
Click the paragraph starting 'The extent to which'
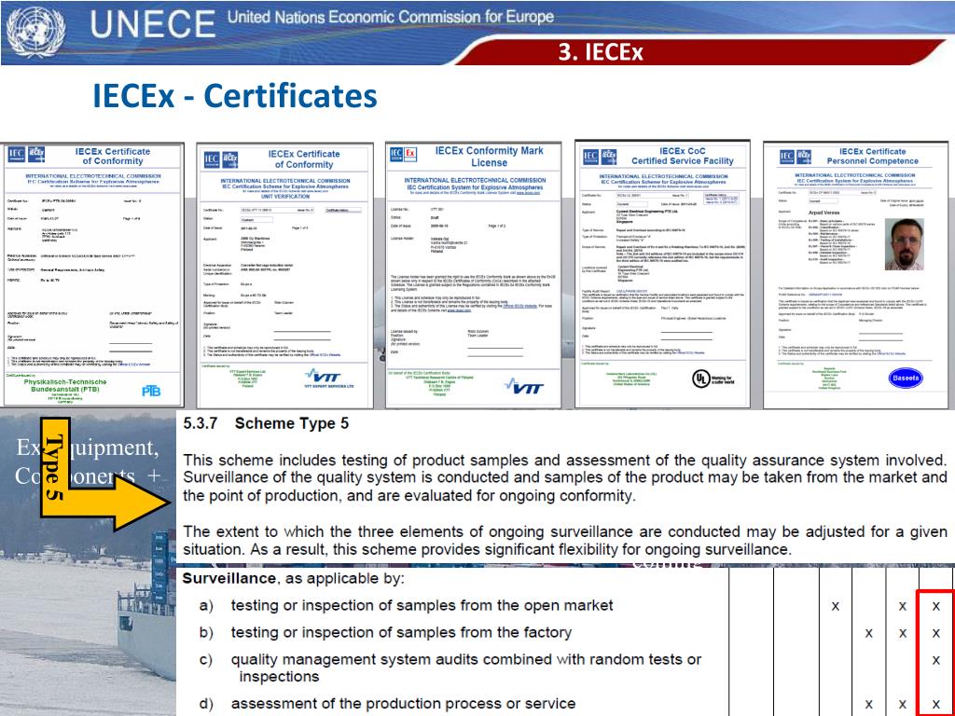coord(564,541)
